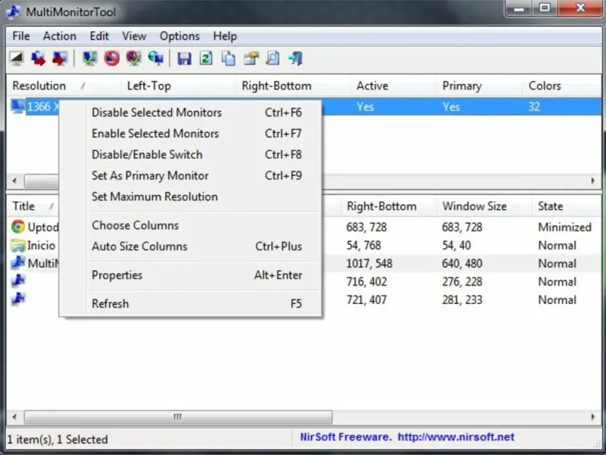606x455 pixels.
Task: Select Set Maximum Resolution entry
Action: [190, 196]
